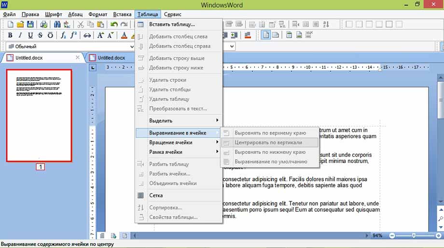Viewport: 444px width, 248px height.
Task: Toggle strikethrough formatting
Action: pos(40,35)
